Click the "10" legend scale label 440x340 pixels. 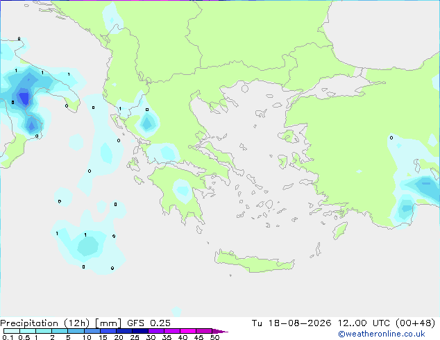87,337
